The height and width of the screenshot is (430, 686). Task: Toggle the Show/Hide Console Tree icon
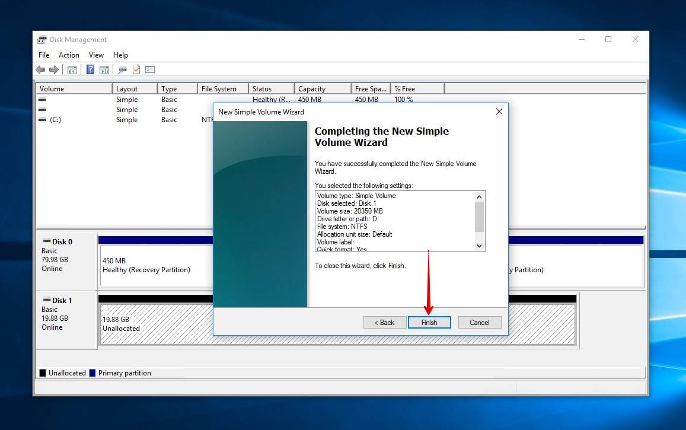pos(72,69)
